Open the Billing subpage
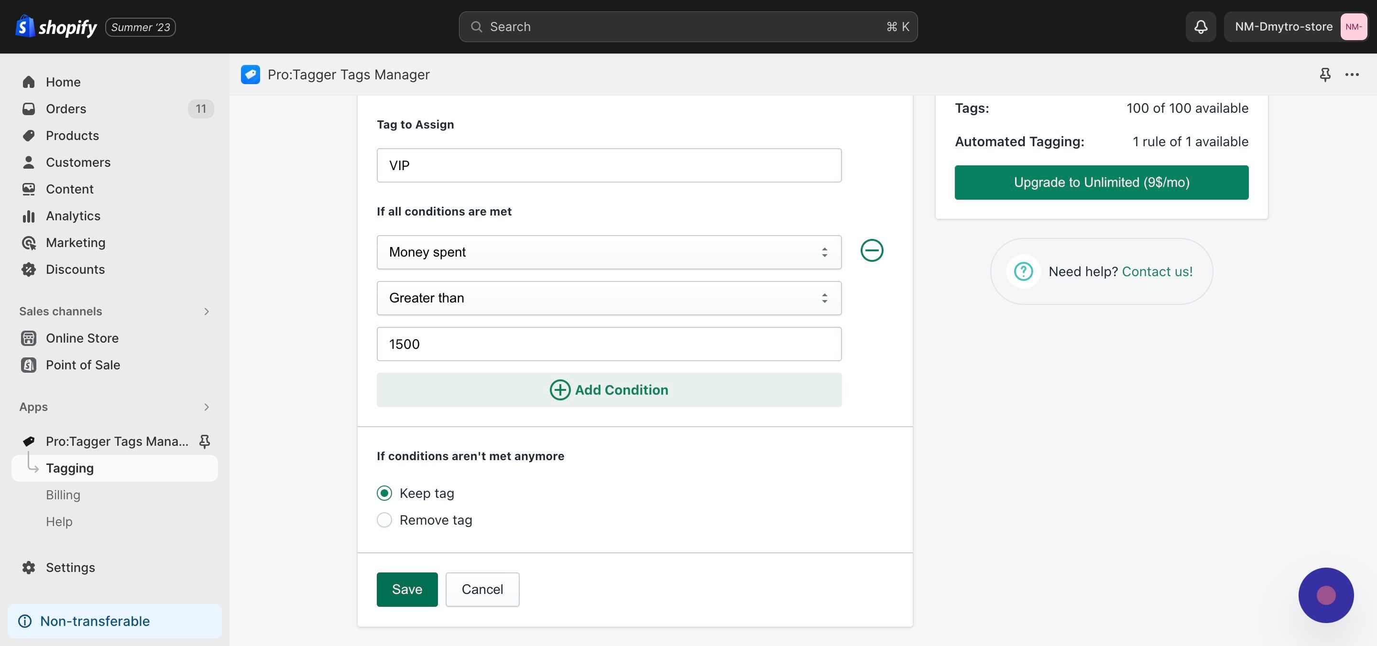Viewport: 1377px width, 646px height. pos(63,495)
